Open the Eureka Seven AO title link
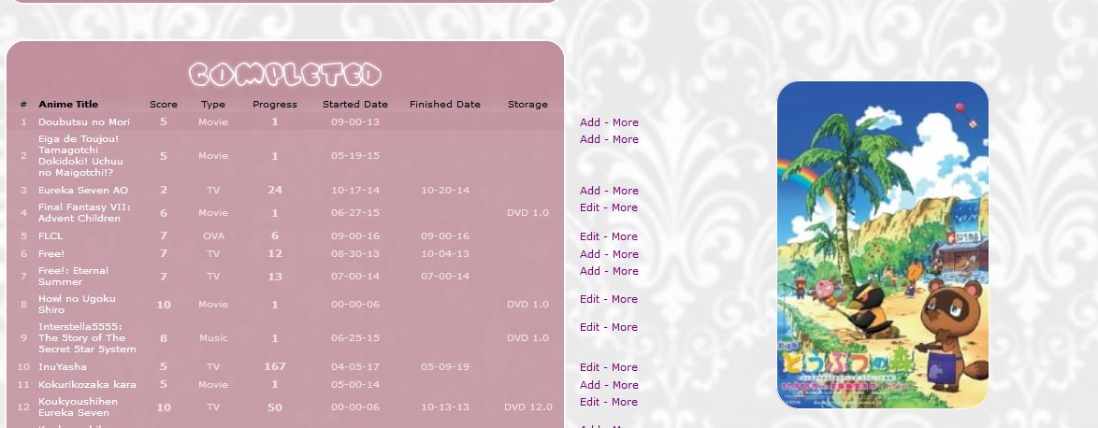Image resolution: width=1098 pixels, height=428 pixels. pos(82,190)
